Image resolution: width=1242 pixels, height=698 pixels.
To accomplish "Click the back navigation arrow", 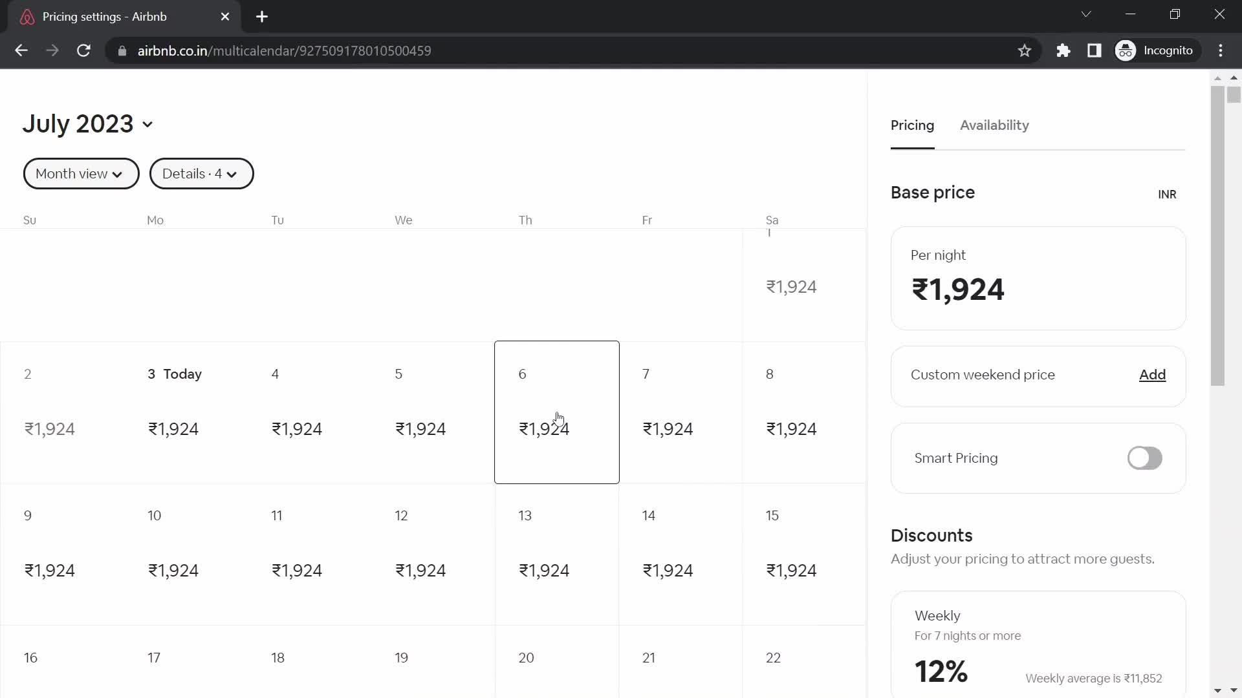I will [x=21, y=50].
